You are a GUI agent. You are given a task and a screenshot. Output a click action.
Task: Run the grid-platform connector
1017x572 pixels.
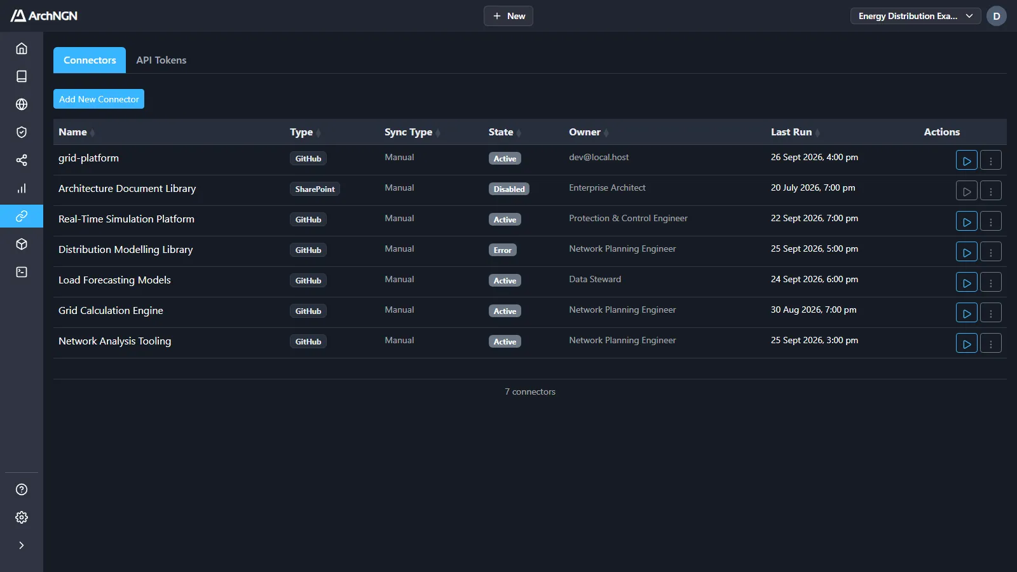point(967,160)
